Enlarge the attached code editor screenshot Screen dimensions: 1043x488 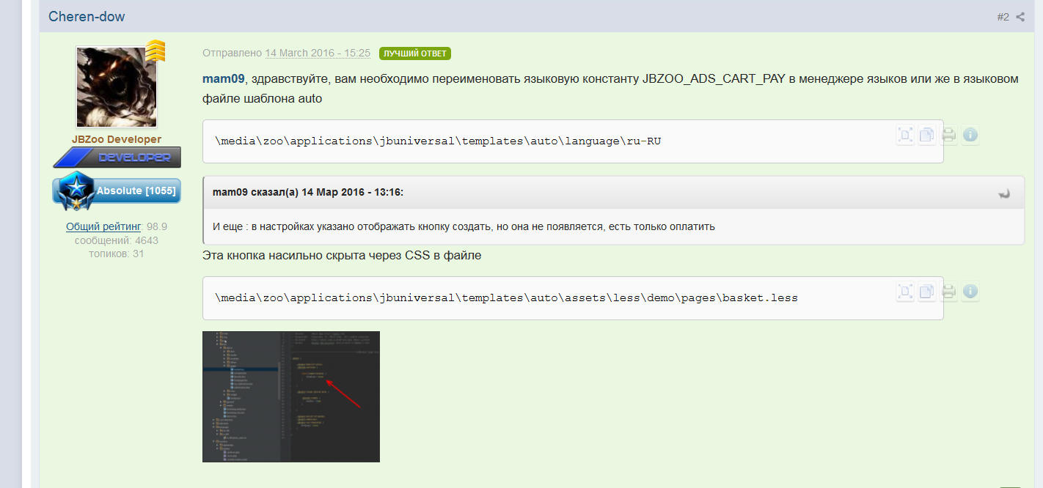point(290,396)
